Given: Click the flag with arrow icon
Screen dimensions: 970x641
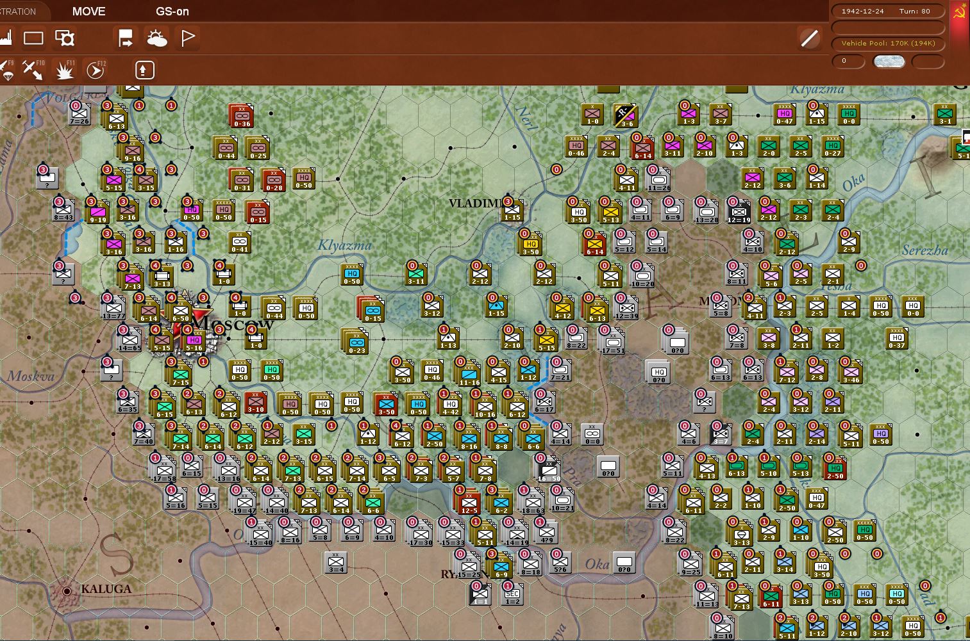Looking at the screenshot, I should [126, 38].
